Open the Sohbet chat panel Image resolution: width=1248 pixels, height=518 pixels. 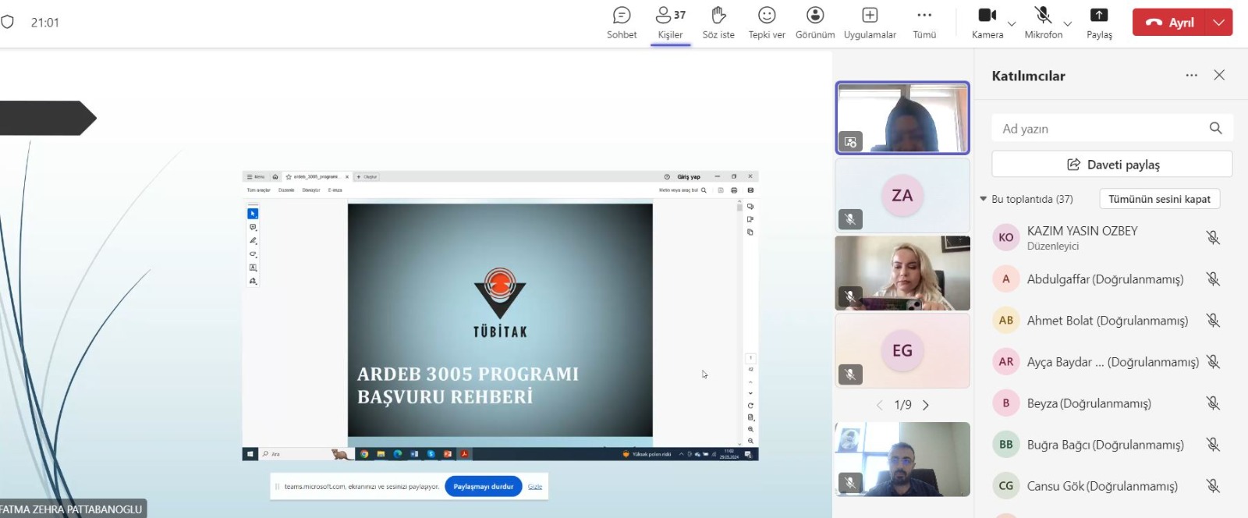pos(622,23)
